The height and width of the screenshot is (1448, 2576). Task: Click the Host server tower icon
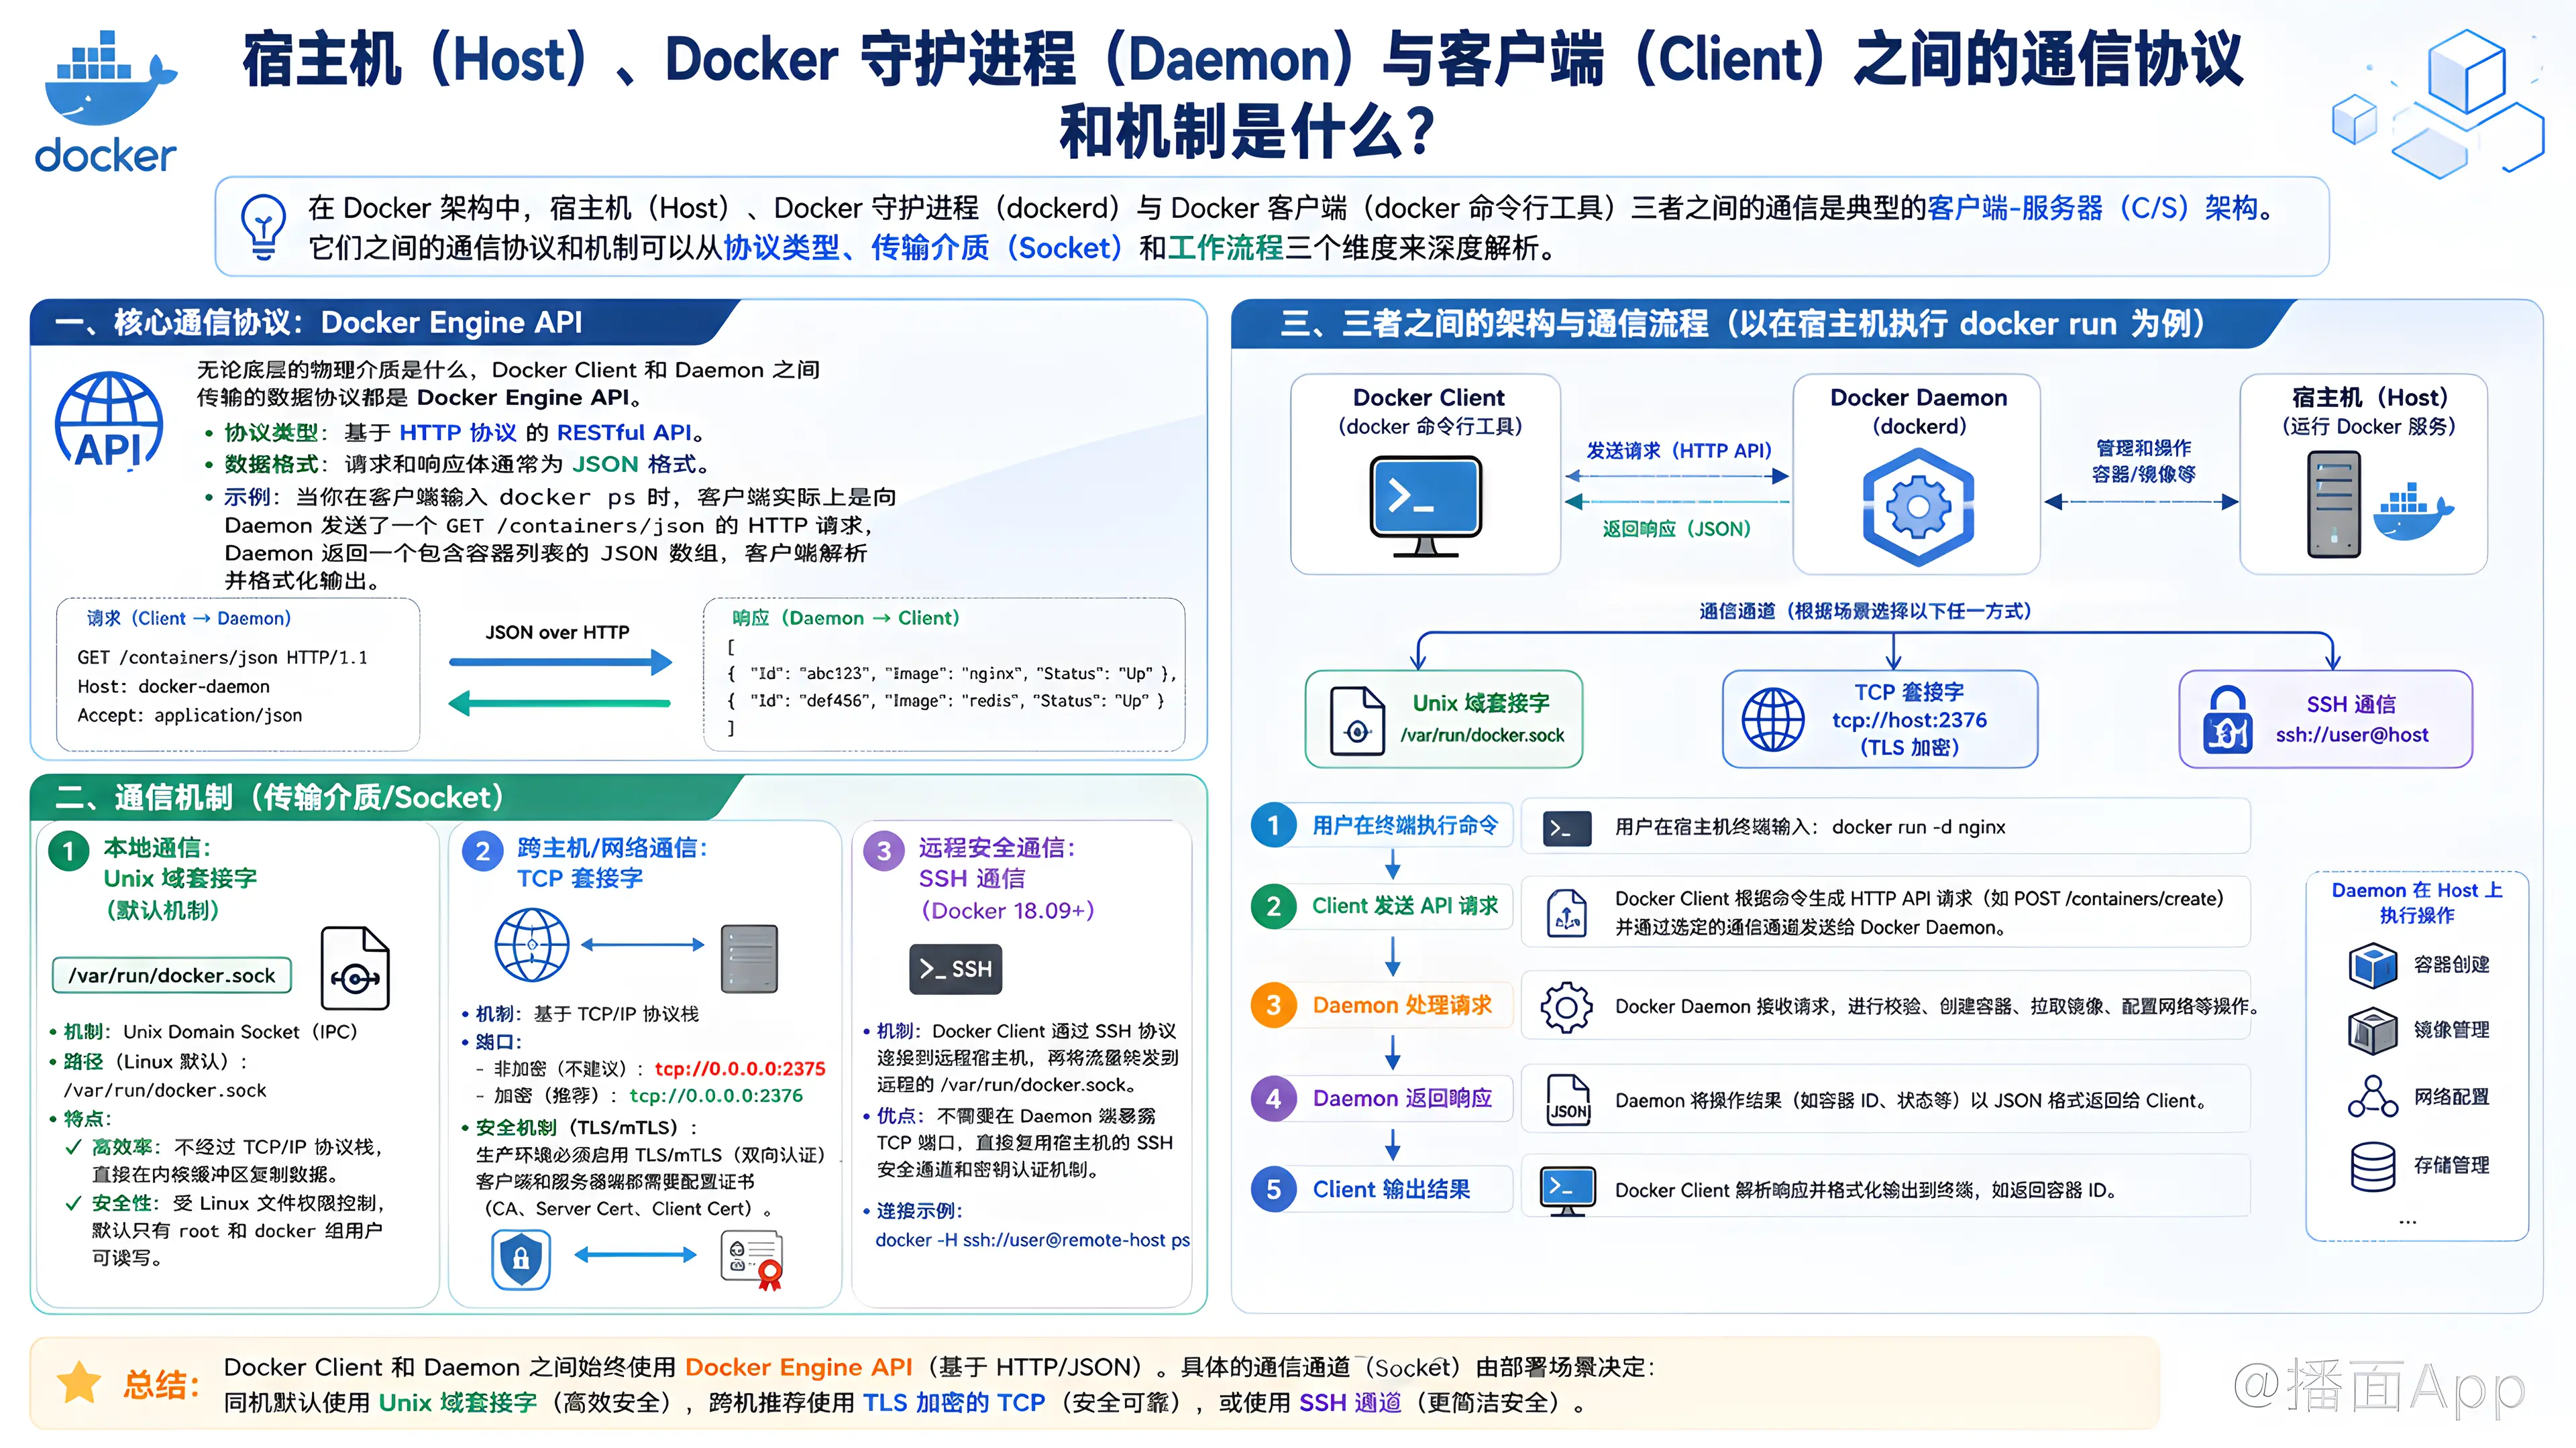coord(2333,503)
